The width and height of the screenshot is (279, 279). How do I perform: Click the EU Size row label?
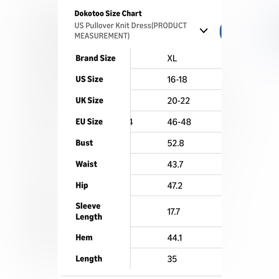point(89,122)
